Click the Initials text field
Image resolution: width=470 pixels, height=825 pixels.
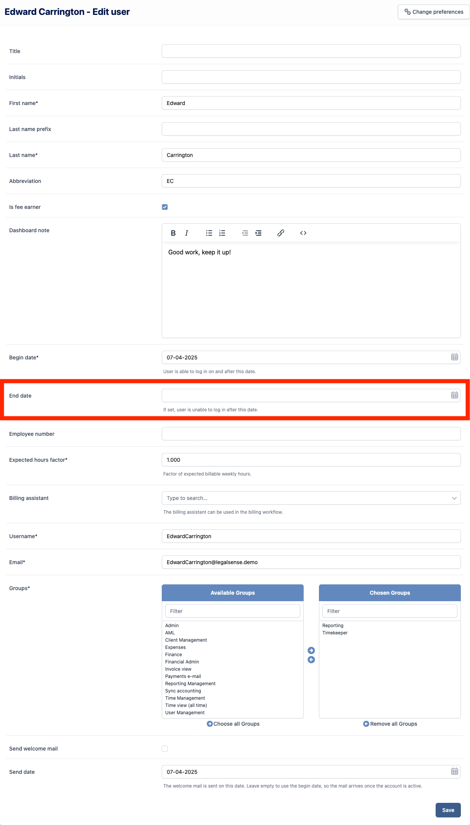tap(311, 77)
